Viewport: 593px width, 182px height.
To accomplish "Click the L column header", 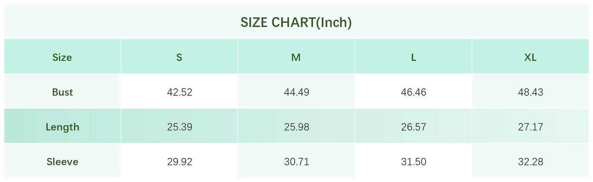I will tap(413, 58).
